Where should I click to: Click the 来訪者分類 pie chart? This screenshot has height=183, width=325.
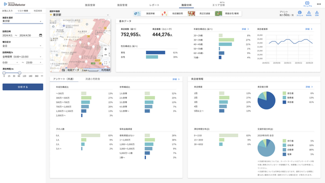tap(266, 100)
